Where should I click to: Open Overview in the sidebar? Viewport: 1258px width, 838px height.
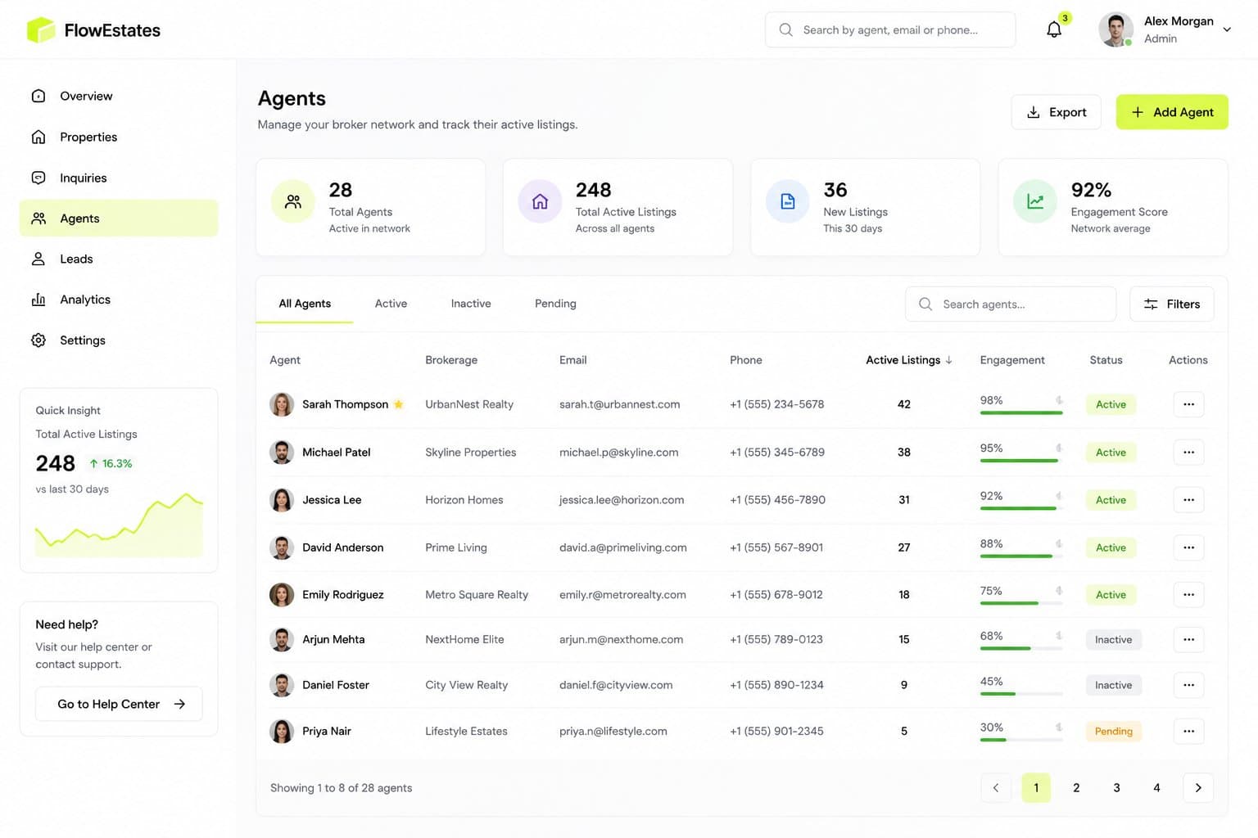click(119, 96)
